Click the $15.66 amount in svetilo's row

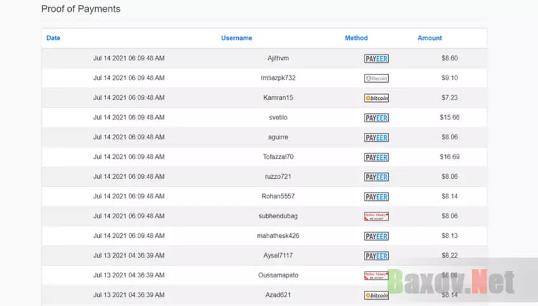(450, 118)
